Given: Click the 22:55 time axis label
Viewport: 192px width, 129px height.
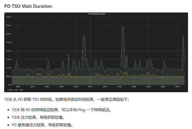Looking at the screenshot, I should click(x=32, y=87).
